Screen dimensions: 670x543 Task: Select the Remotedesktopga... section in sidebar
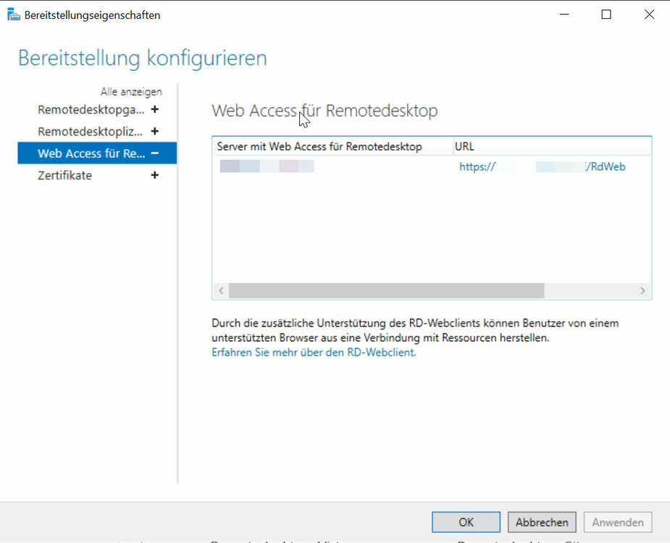[91, 110]
